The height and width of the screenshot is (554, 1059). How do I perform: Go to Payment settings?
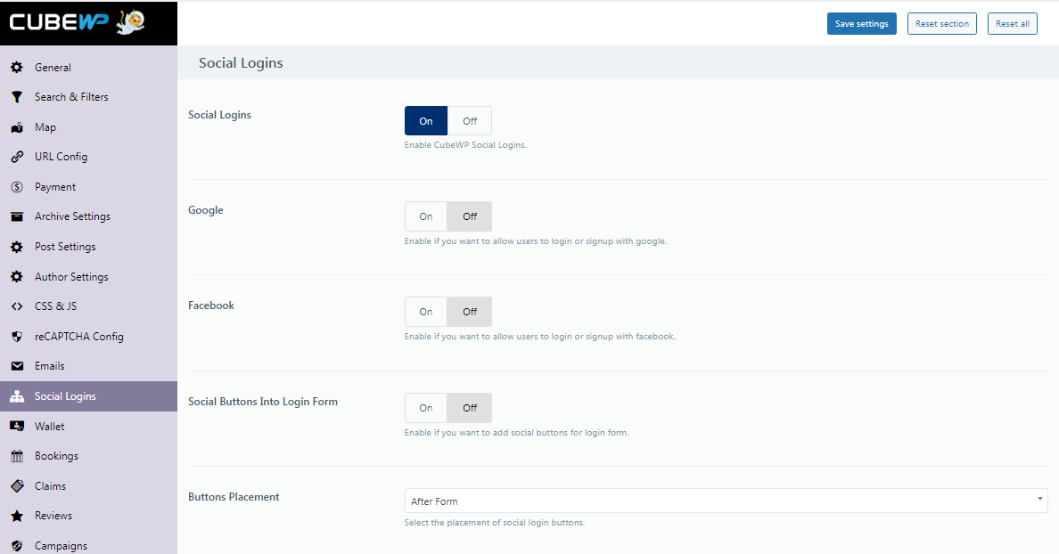click(88, 187)
